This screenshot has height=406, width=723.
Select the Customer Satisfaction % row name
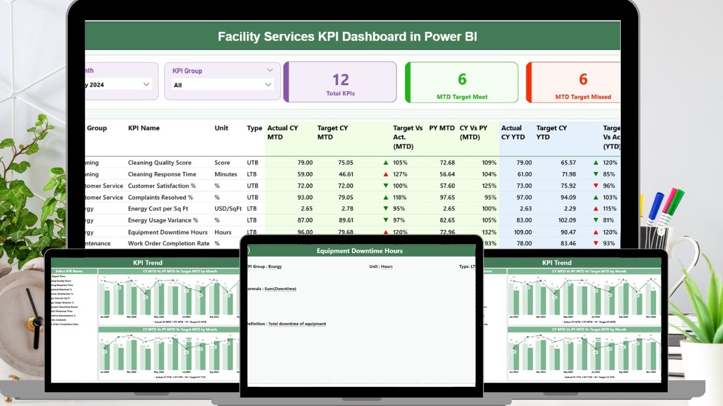pyautogui.click(x=162, y=186)
